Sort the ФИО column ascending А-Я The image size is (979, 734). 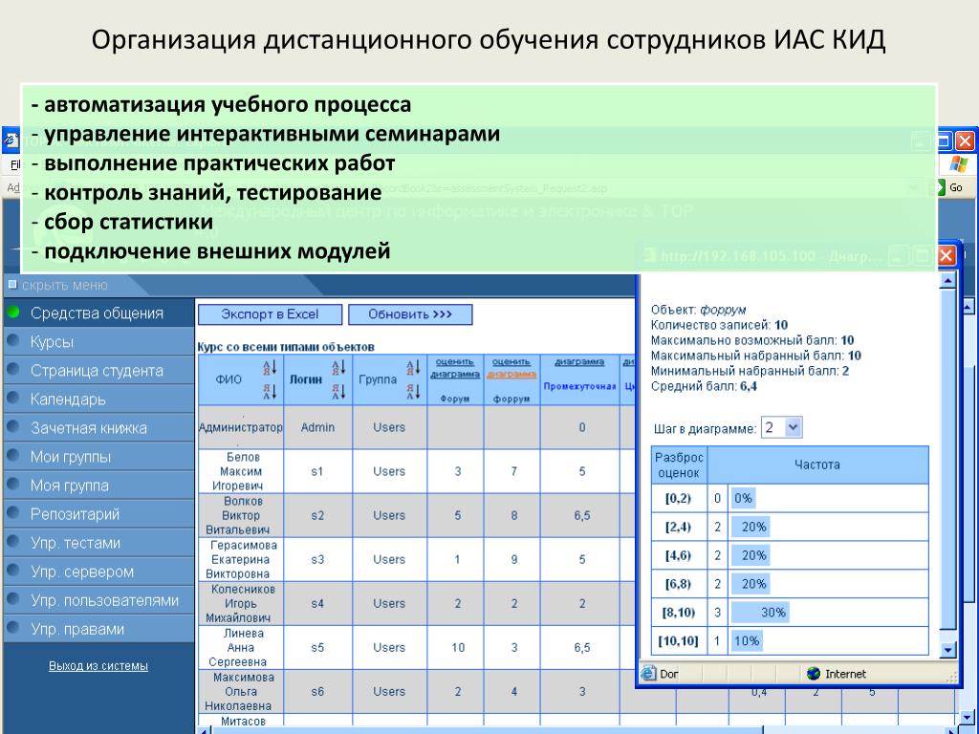[270, 366]
